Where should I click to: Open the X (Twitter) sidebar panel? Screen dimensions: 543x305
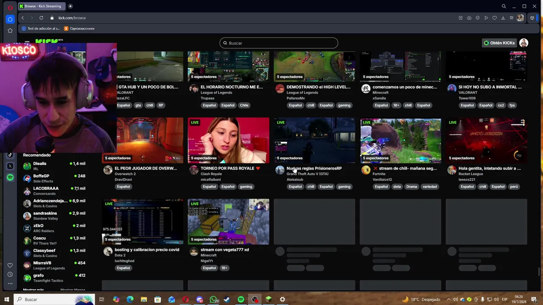10,166
